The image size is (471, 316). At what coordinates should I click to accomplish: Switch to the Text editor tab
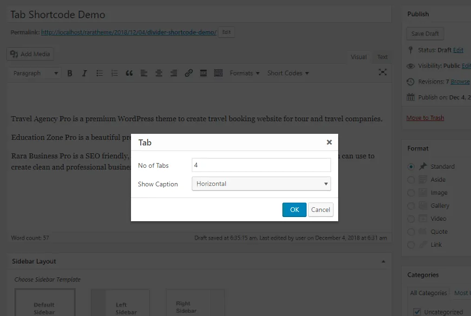point(382,57)
